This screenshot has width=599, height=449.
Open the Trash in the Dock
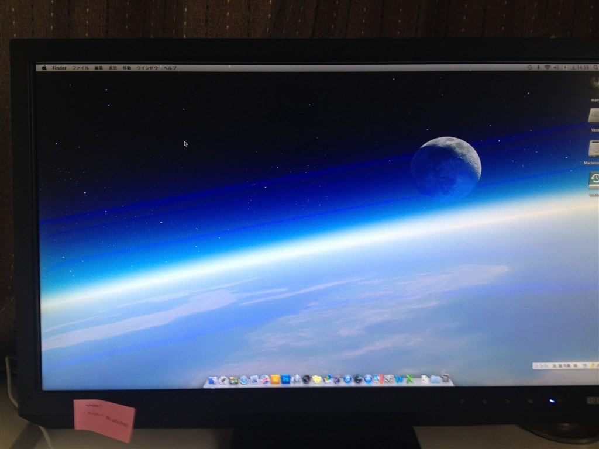point(445,378)
